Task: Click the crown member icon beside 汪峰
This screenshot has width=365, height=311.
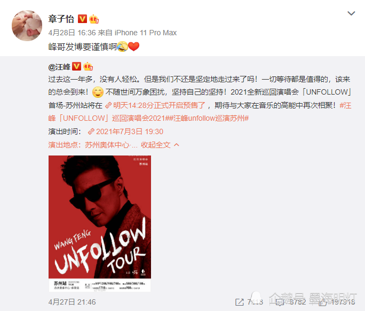Action: [88, 67]
